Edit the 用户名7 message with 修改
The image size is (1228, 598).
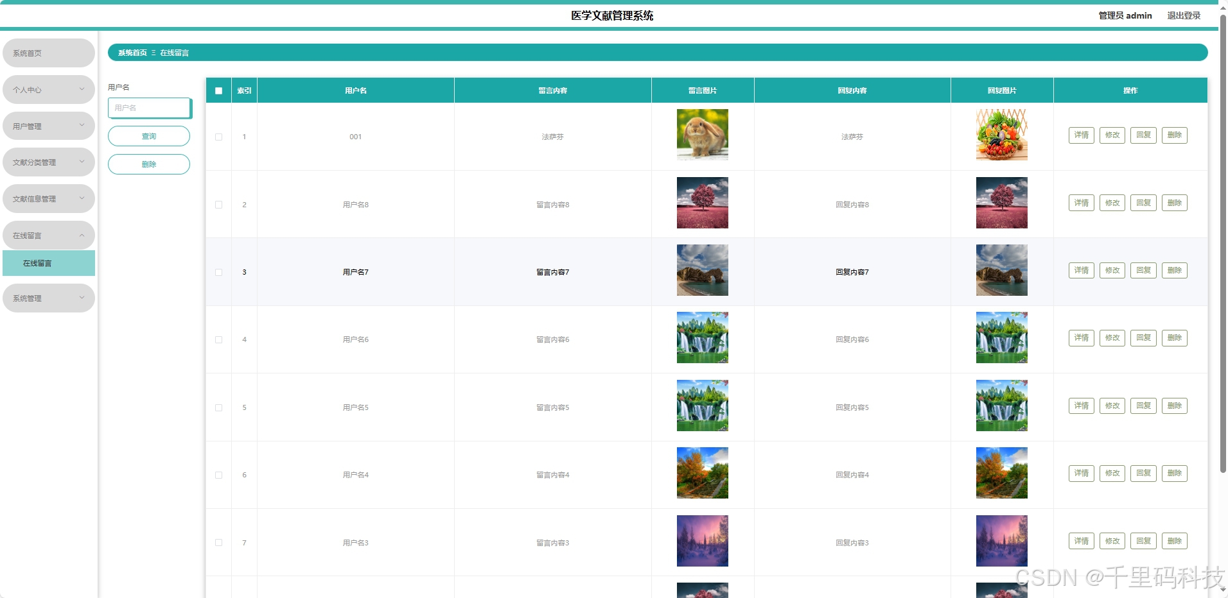point(1112,270)
